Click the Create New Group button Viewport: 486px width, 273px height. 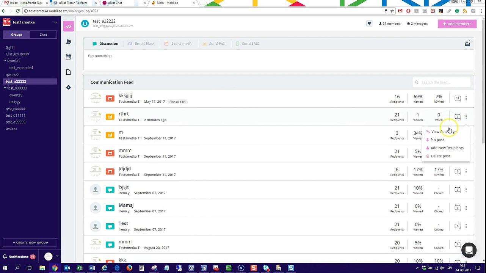pyautogui.click(x=30, y=243)
